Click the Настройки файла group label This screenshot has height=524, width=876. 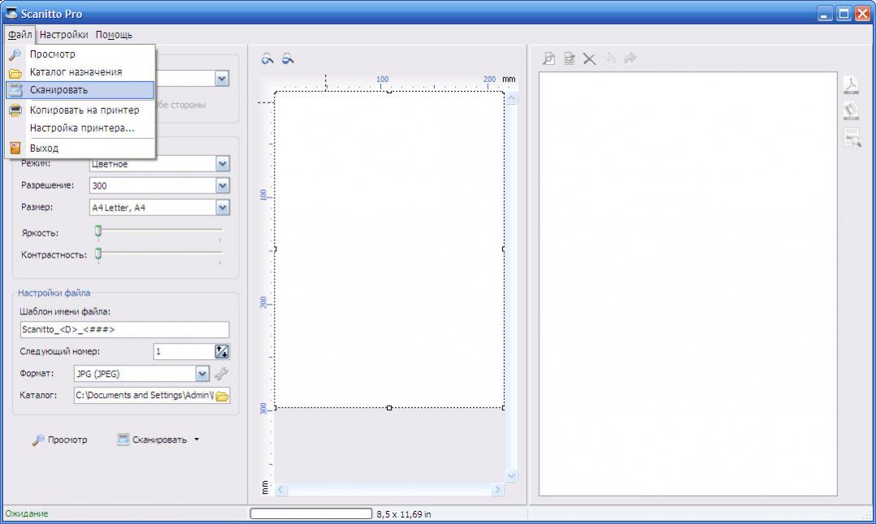click(54, 292)
